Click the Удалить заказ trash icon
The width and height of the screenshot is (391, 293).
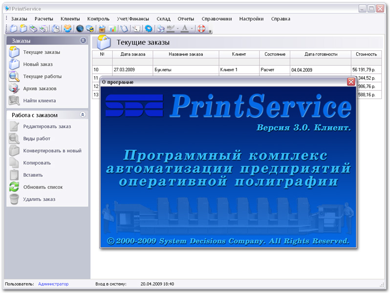(x=15, y=199)
